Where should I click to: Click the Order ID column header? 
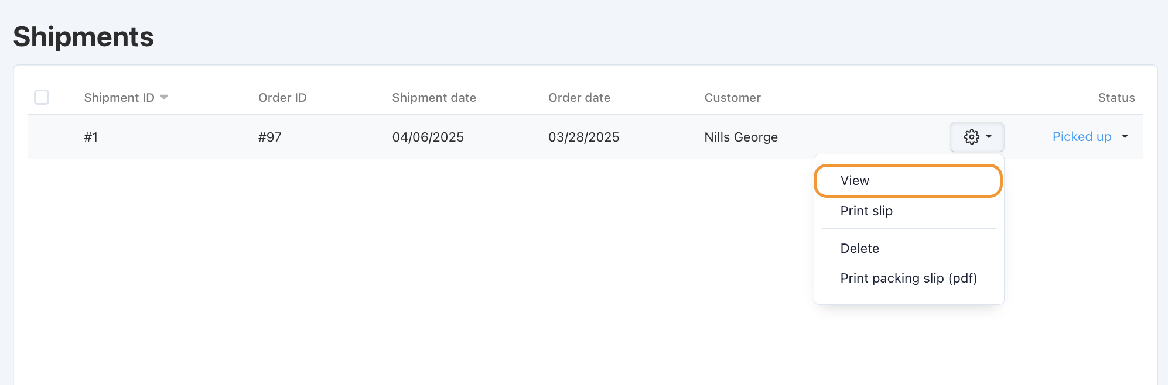(x=282, y=98)
